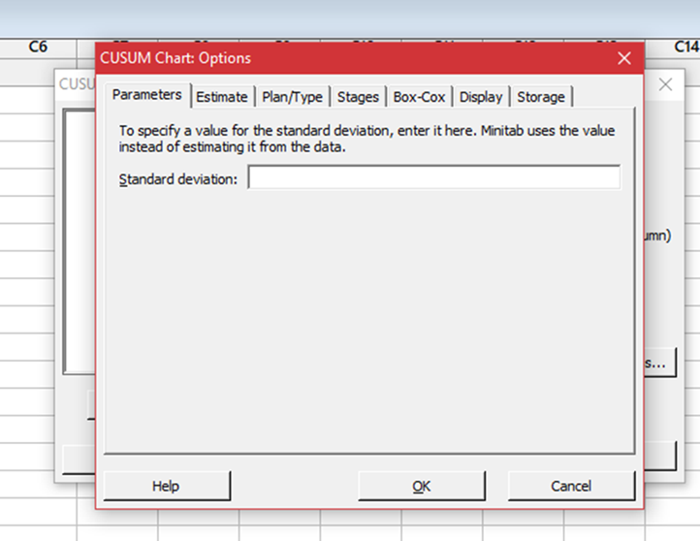Viewport: 700px width, 541px height.
Task: Close the background CUSUM Chart dialog
Action: point(665,85)
